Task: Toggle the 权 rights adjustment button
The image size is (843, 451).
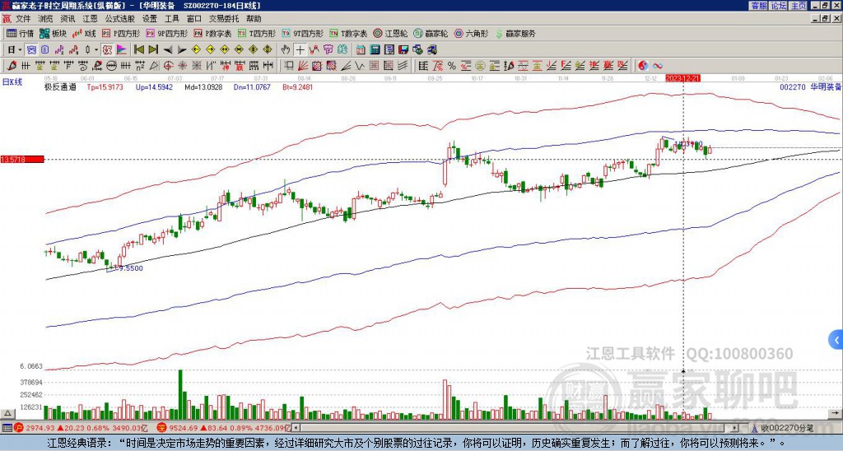Action: (107, 50)
